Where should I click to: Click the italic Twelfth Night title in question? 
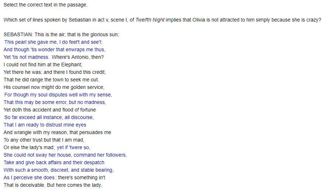(x=150, y=20)
